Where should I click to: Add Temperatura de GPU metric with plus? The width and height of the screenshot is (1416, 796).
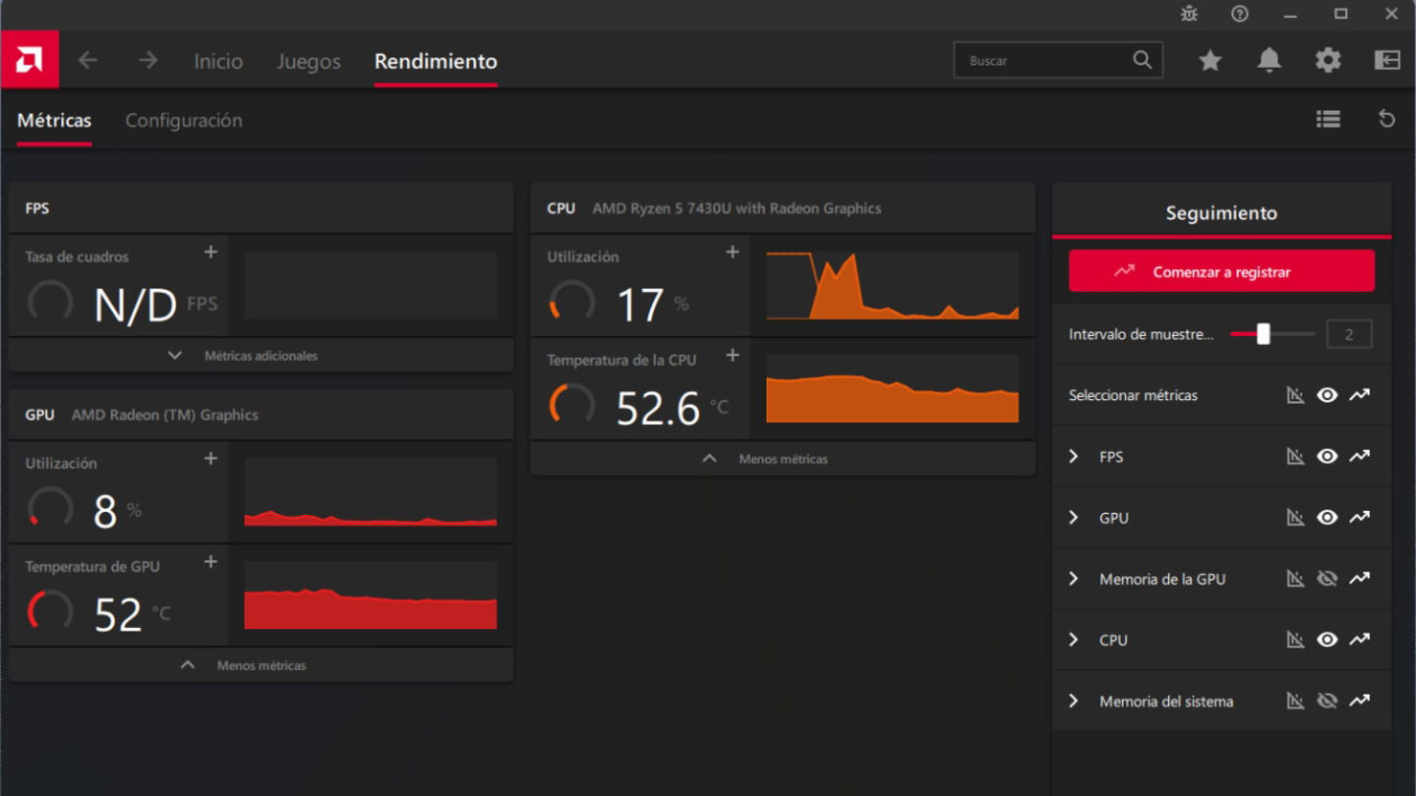[210, 562]
